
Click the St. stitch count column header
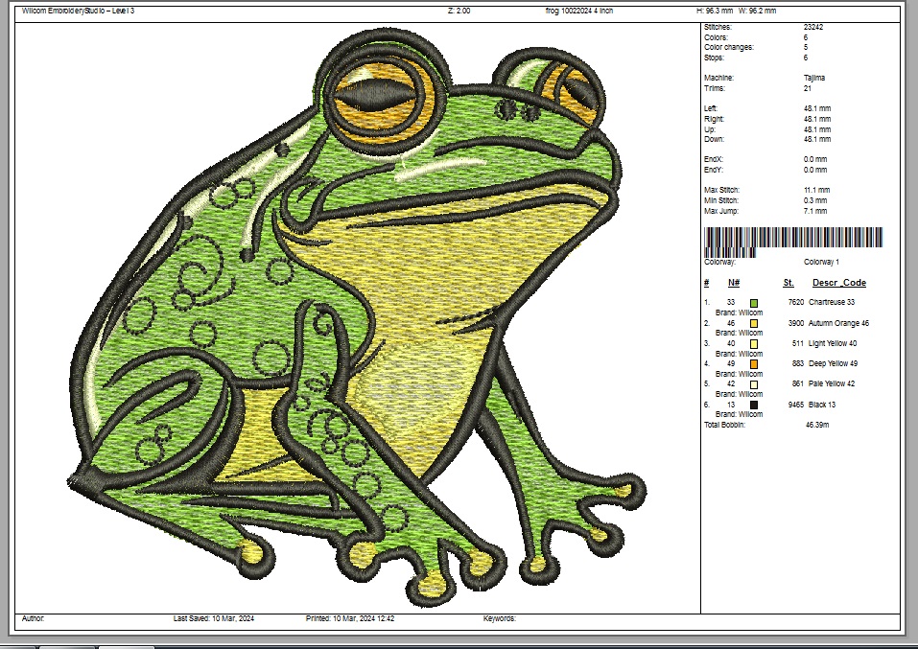788,283
